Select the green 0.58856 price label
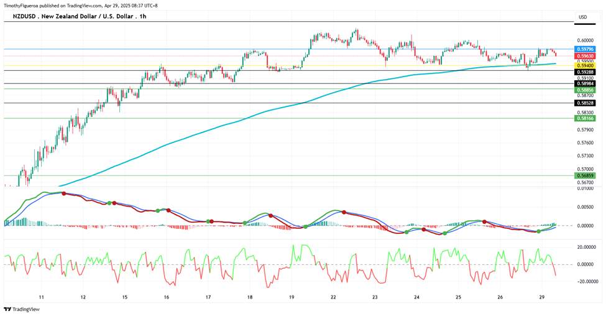606x316 pixels. click(x=585, y=90)
